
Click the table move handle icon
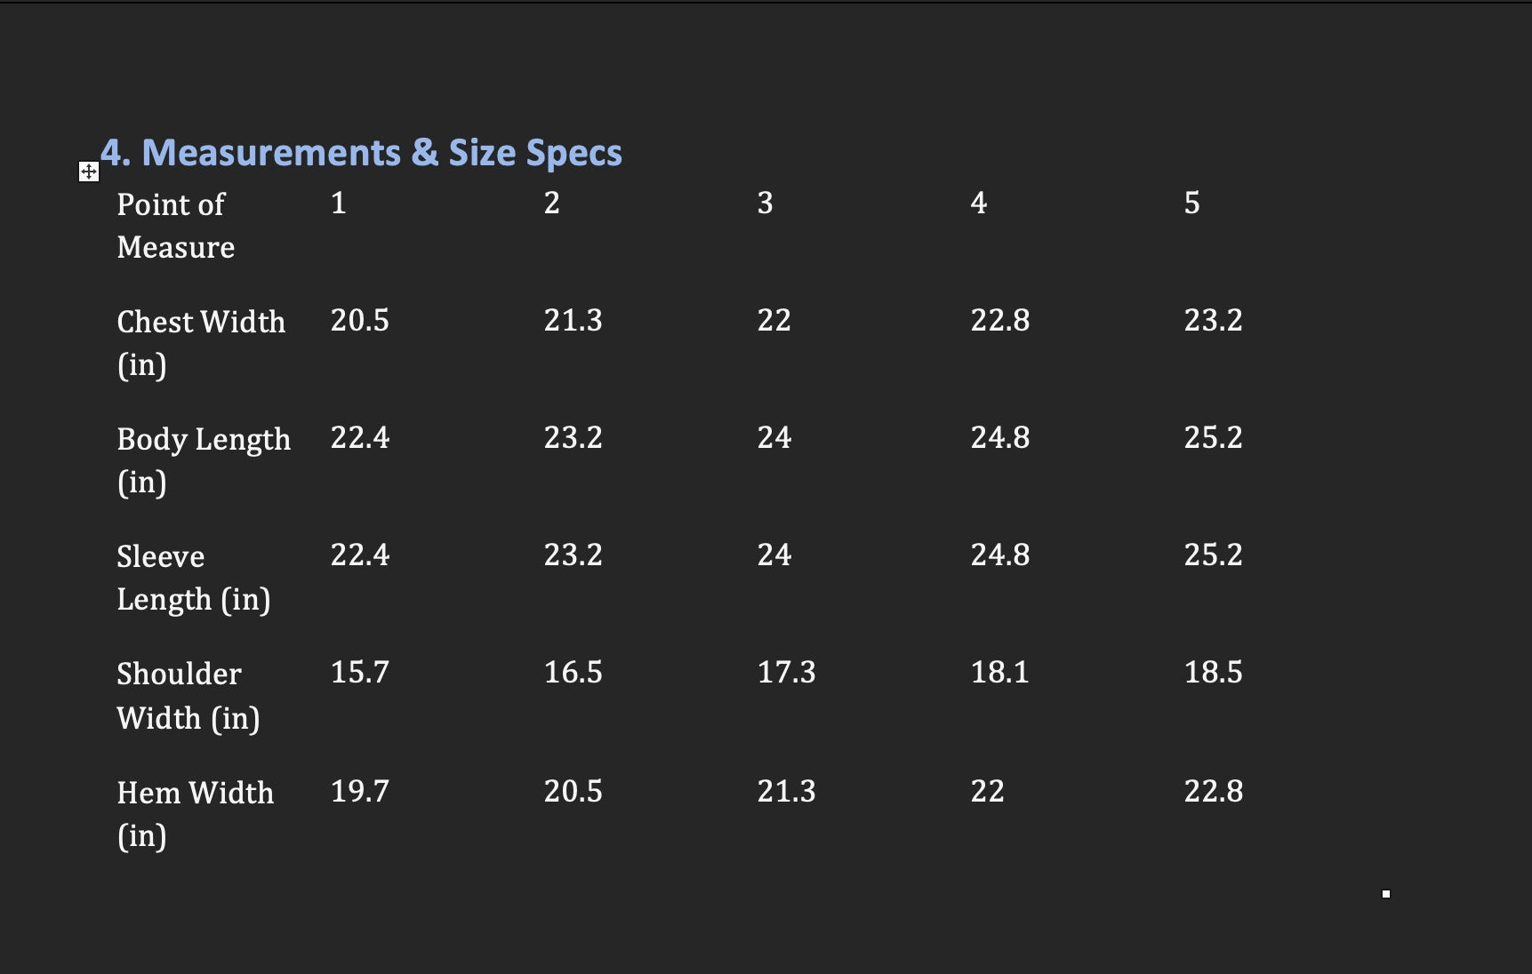click(89, 172)
